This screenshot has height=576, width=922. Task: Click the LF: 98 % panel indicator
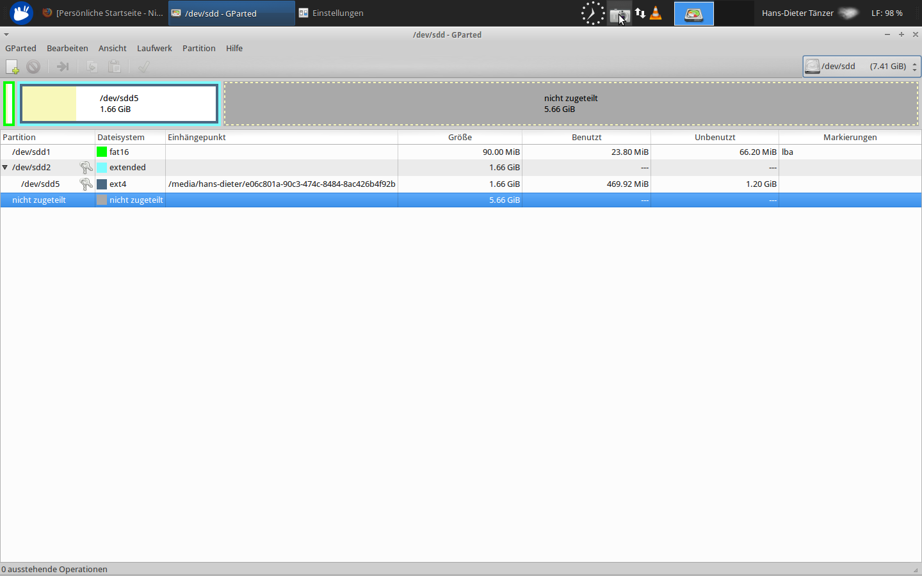pos(887,13)
